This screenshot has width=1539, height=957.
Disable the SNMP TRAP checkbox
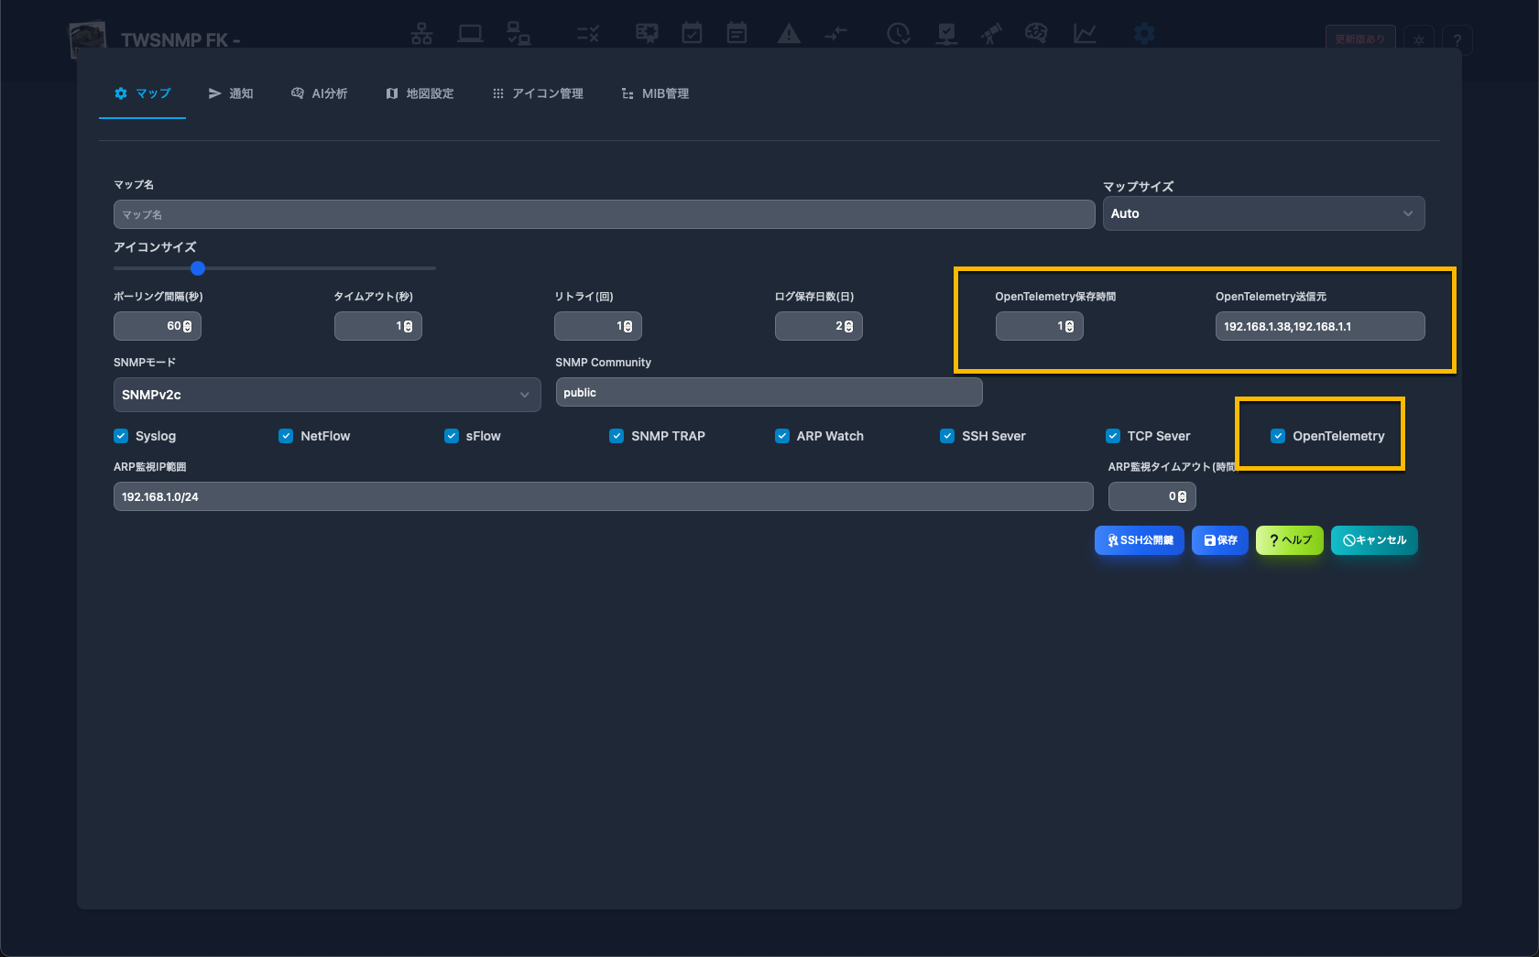click(x=617, y=436)
